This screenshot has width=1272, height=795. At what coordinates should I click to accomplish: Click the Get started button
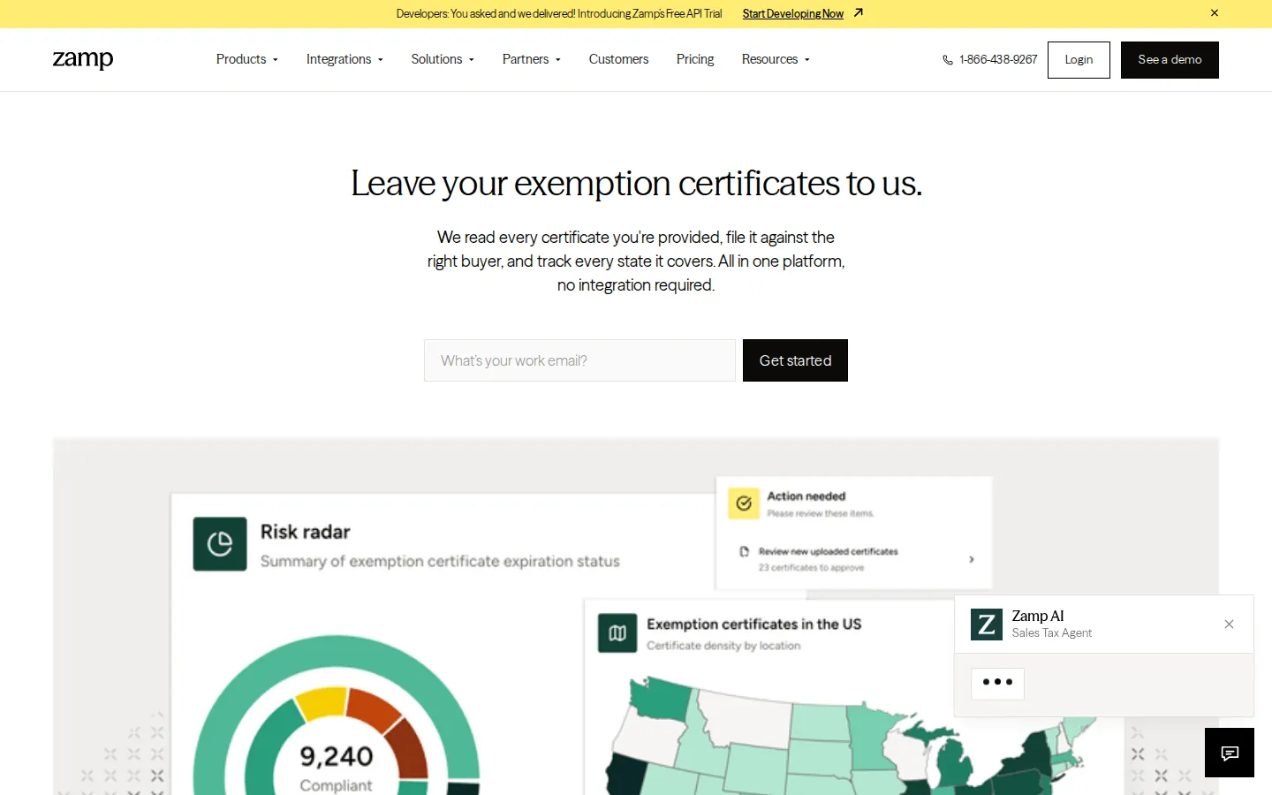795,360
